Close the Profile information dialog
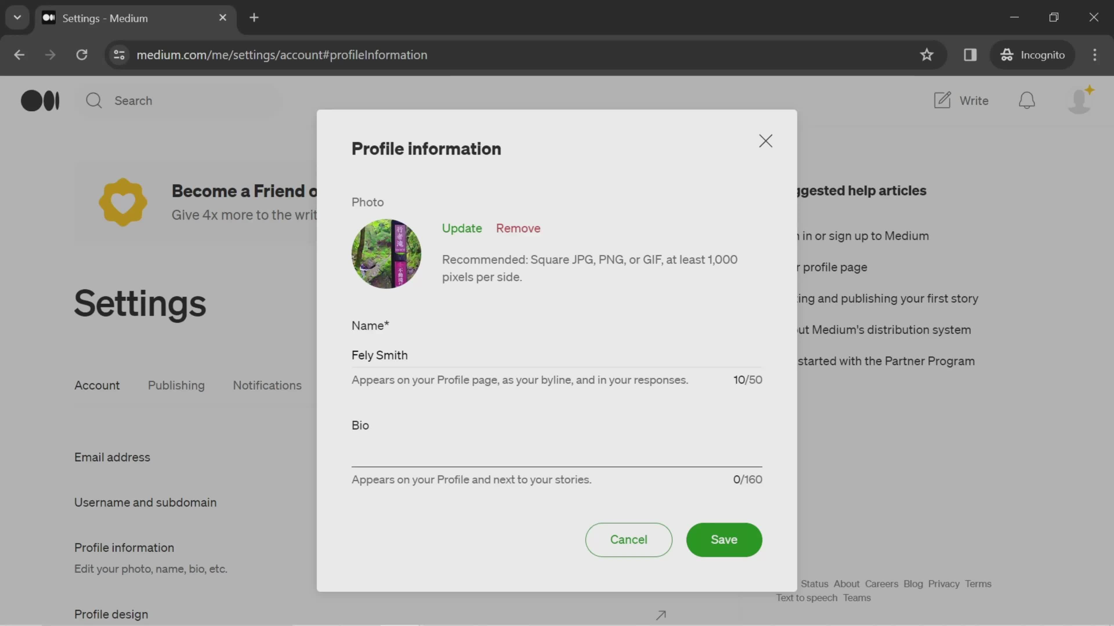Image resolution: width=1114 pixels, height=626 pixels. (x=766, y=140)
